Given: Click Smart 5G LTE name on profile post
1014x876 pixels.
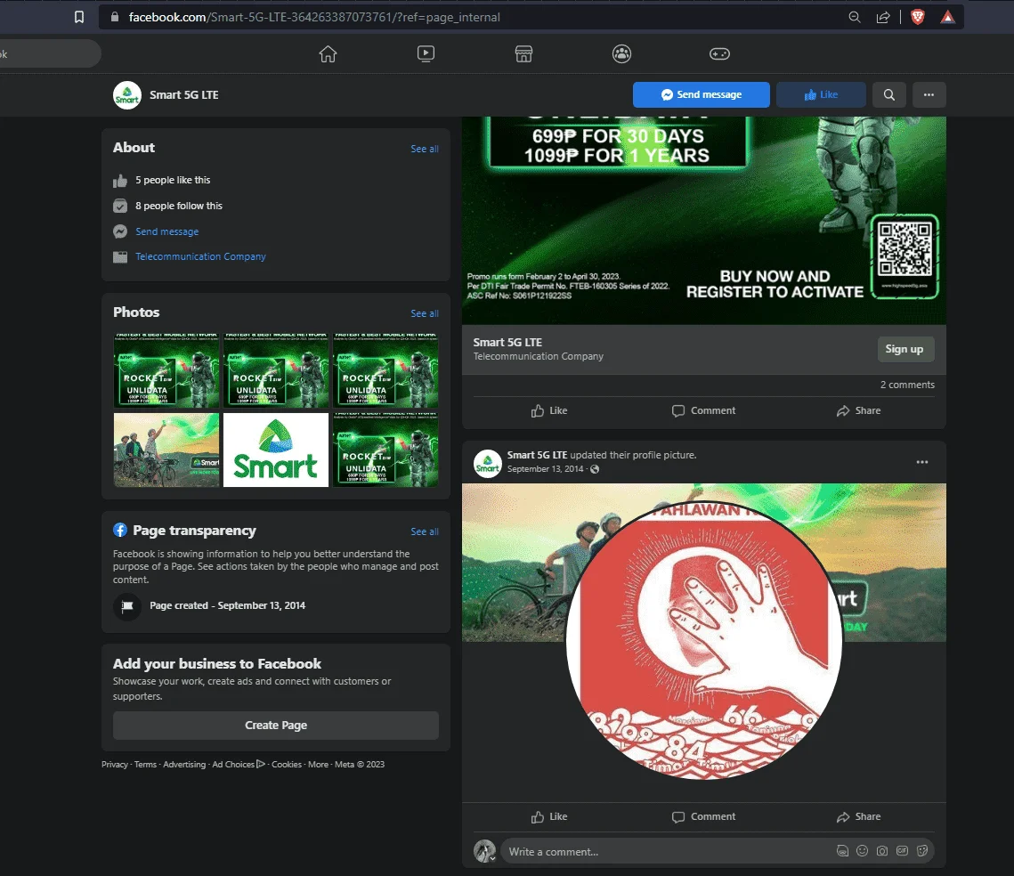Looking at the screenshot, I should [537, 455].
